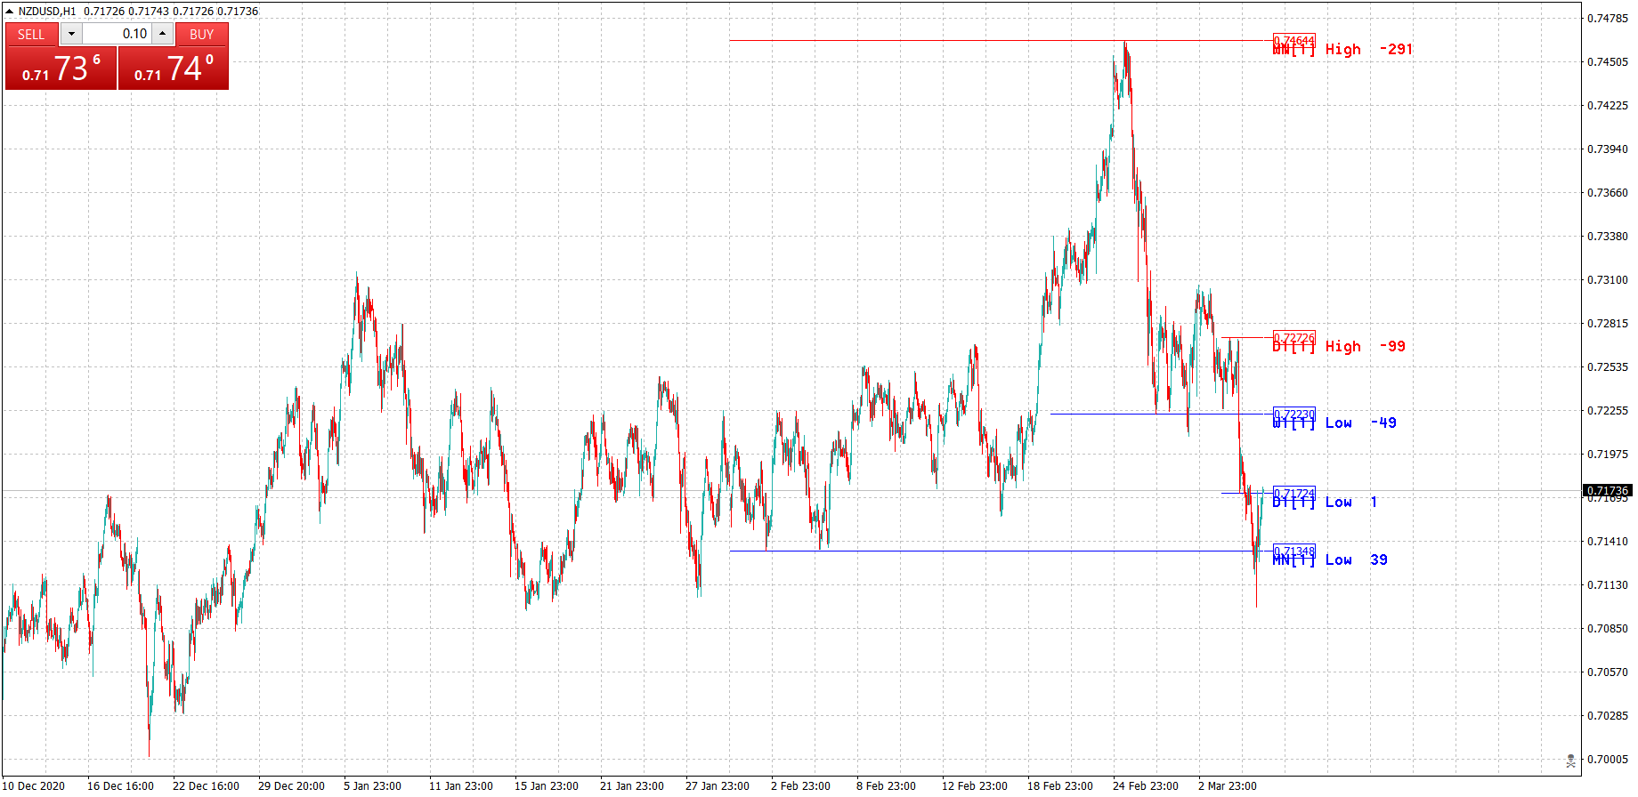Focus the 0.10 lot volume field
The image size is (1638, 797).
coord(118,34)
